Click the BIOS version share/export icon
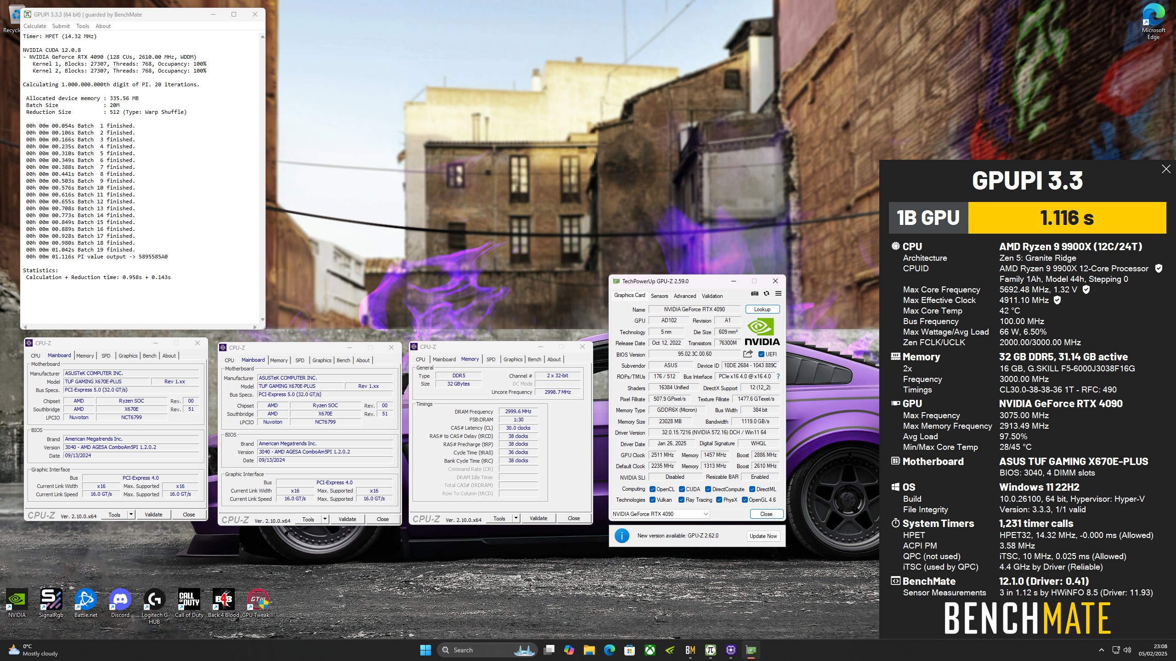 click(x=748, y=354)
